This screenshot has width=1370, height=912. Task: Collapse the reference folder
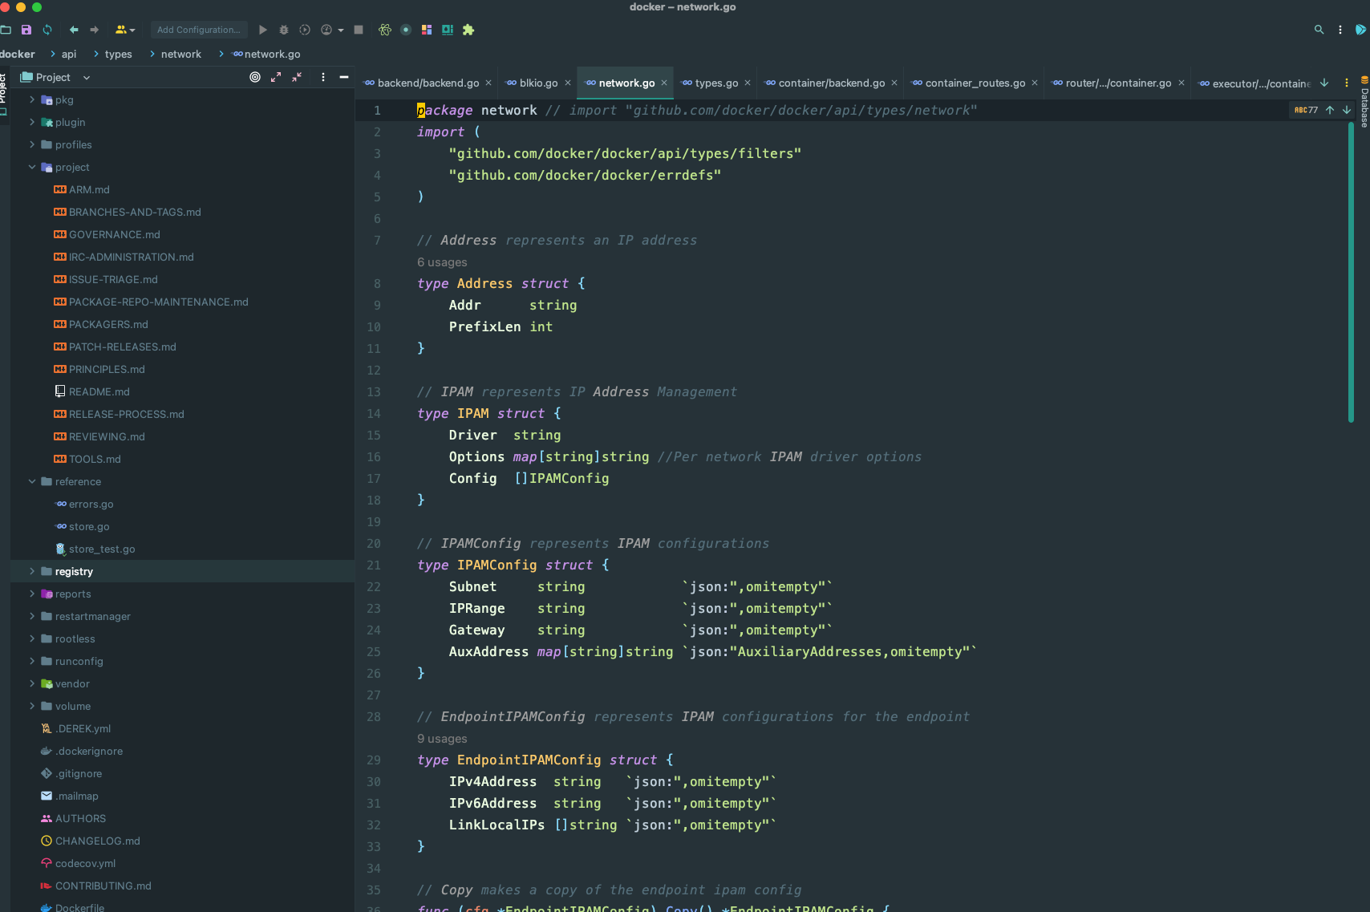coord(32,481)
